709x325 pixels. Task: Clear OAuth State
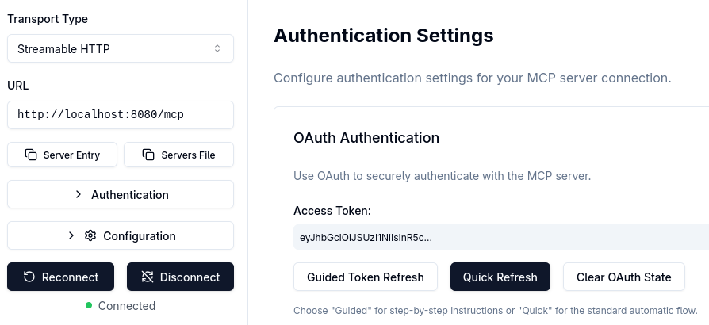pyautogui.click(x=624, y=277)
